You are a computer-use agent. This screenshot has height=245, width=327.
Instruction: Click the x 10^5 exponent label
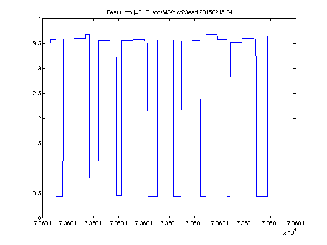click(290, 232)
